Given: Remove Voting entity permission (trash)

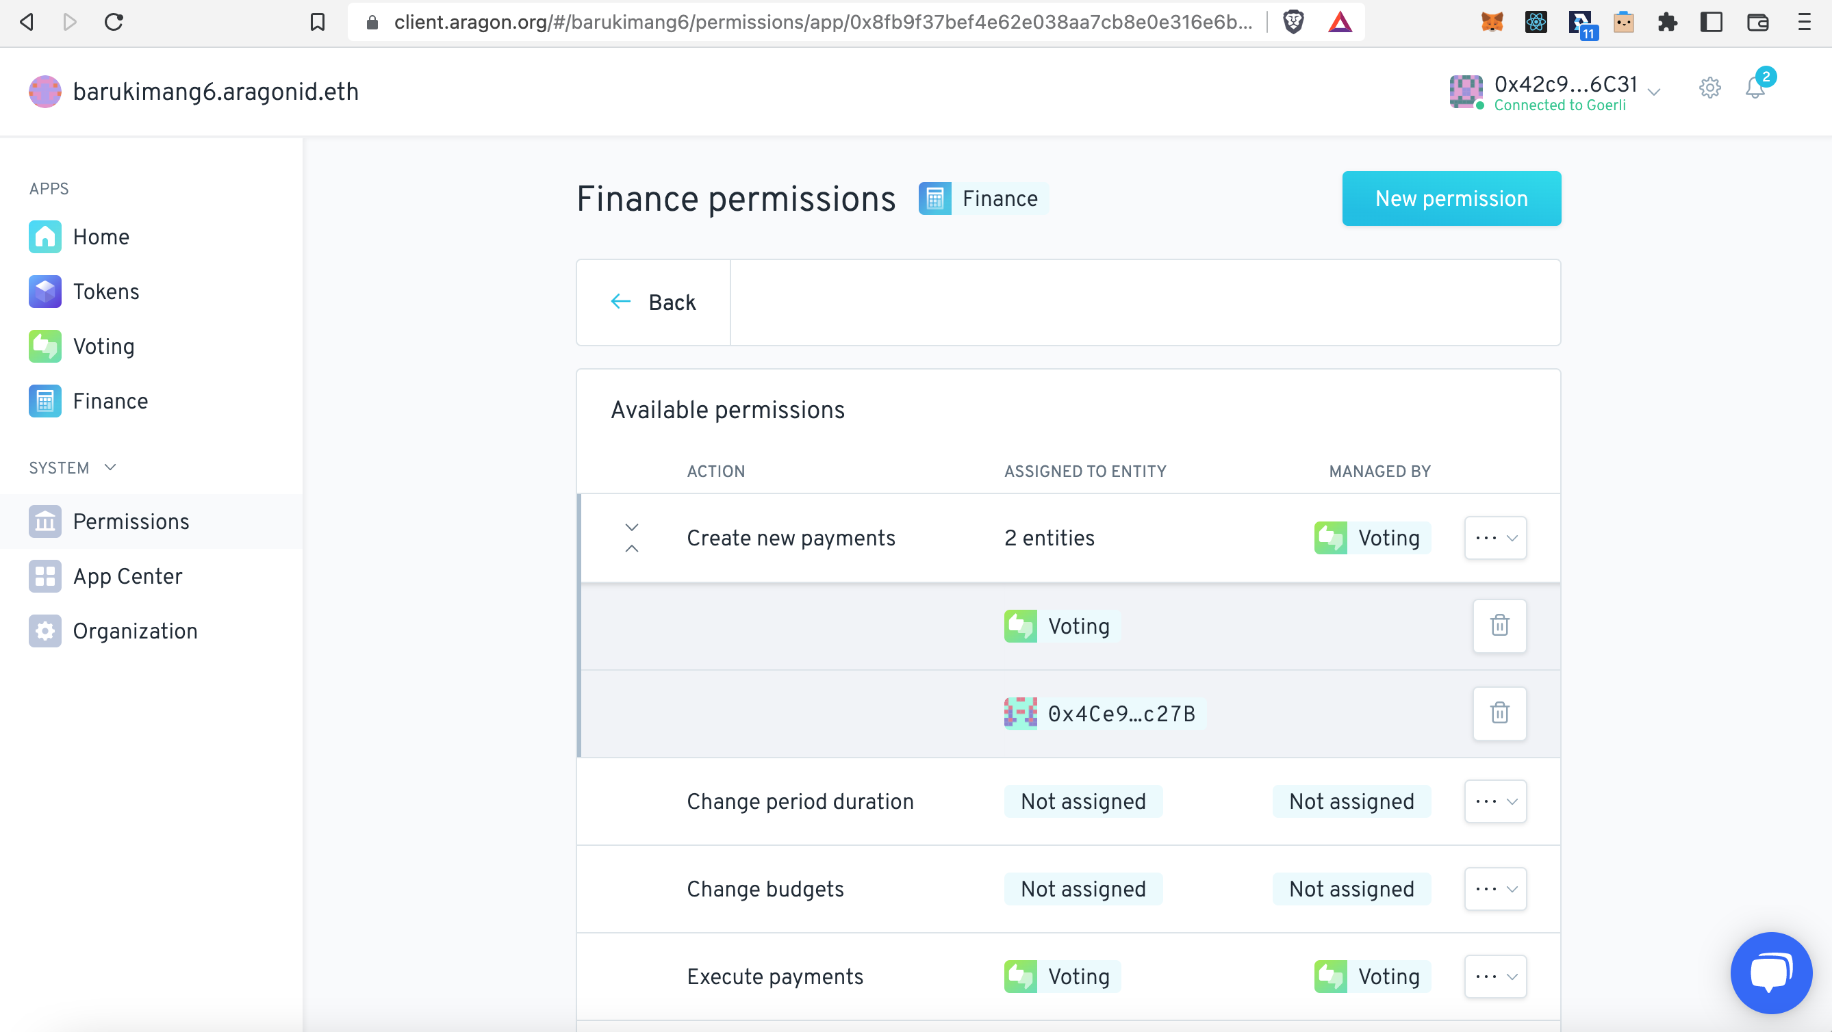Looking at the screenshot, I should 1499,625.
